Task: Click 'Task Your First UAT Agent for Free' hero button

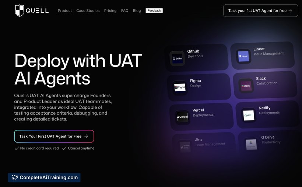Action: [54, 136]
